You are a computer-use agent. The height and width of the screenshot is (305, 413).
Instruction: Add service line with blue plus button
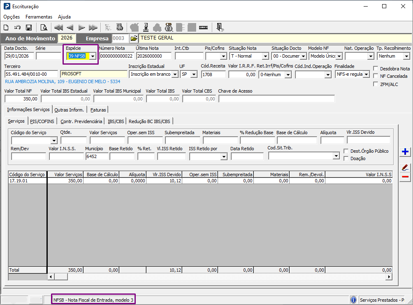(x=405, y=151)
